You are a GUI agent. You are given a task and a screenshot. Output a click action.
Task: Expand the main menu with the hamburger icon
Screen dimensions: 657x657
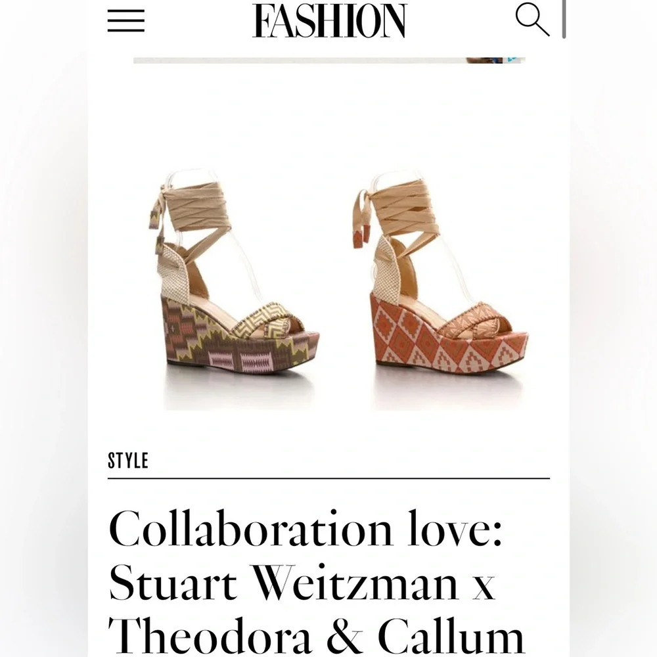click(x=127, y=21)
